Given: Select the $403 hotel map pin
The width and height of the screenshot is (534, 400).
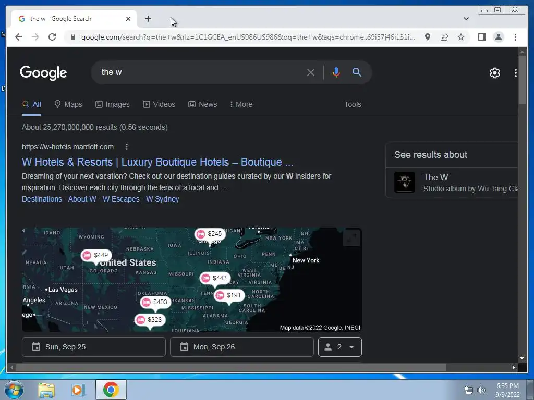Looking at the screenshot, I should tap(155, 302).
